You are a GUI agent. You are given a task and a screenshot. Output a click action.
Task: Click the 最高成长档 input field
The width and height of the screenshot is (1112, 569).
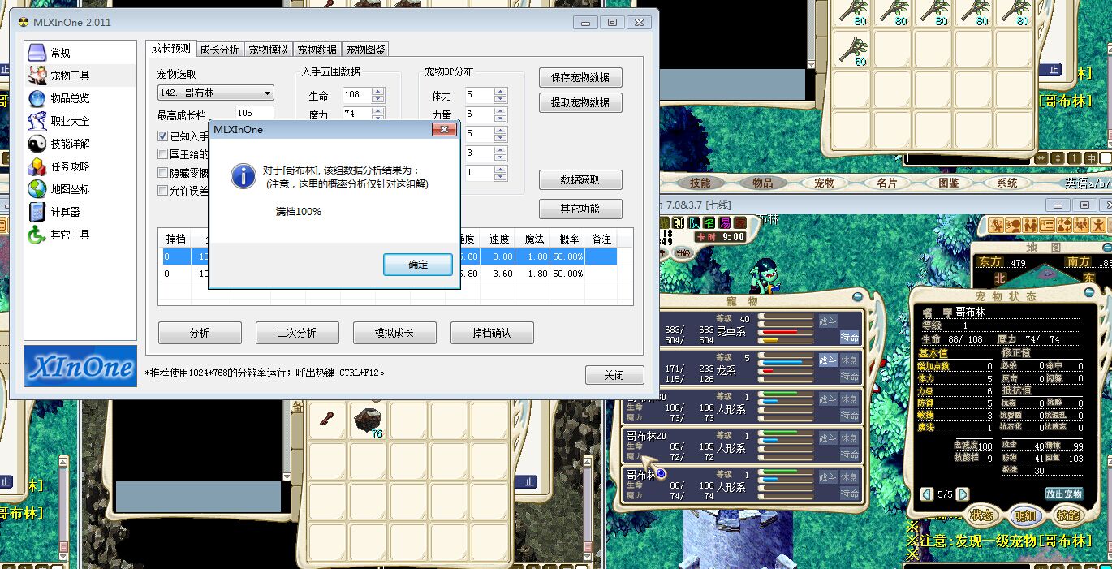click(x=254, y=114)
